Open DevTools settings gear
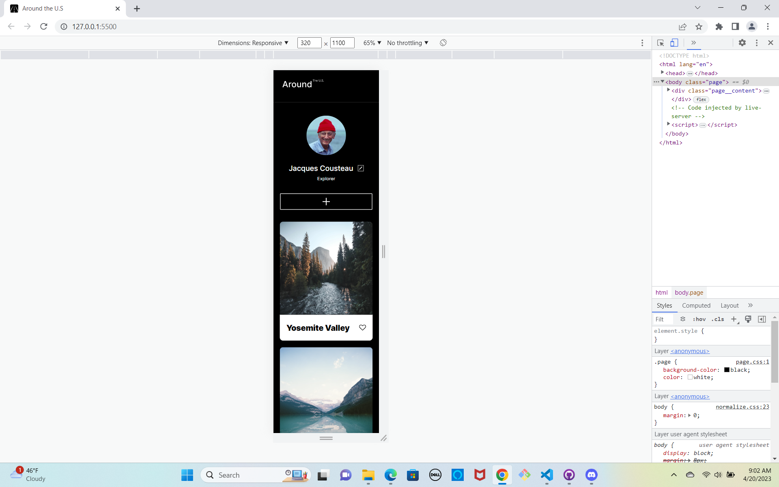The width and height of the screenshot is (779, 487). pyautogui.click(x=742, y=43)
